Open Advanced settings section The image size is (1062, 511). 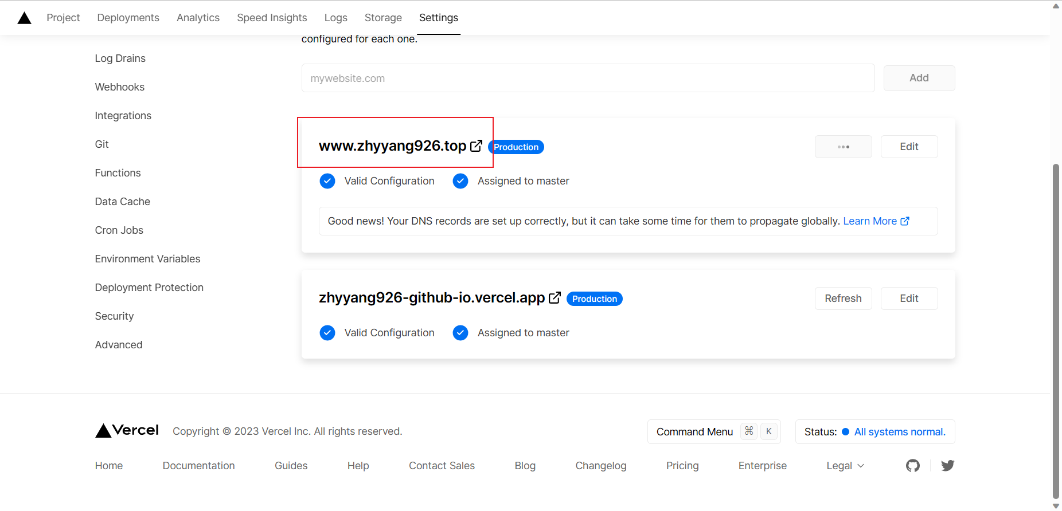point(119,345)
